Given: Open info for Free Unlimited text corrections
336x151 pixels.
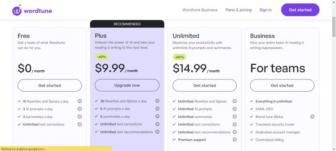Looking at the screenshot, I should [x=80, y=124].
